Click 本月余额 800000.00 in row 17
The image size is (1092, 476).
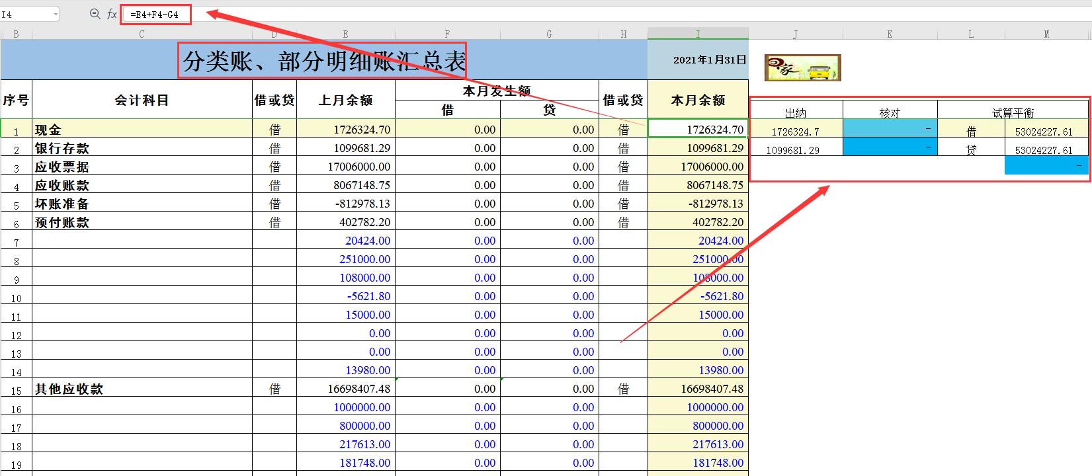(698, 426)
